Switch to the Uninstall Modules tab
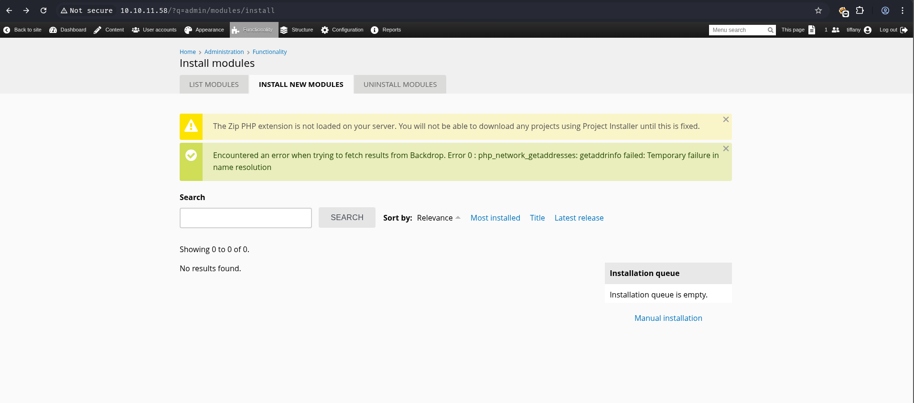The height and width of the screenshot is (403, 914). coord(400,85)
